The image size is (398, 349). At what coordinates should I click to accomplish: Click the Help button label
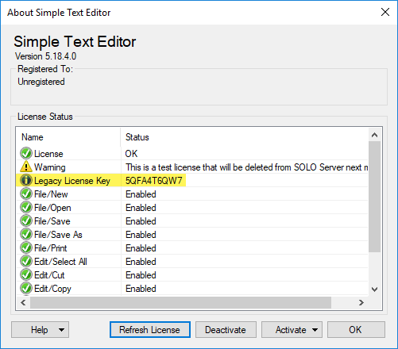pos(40,330)
